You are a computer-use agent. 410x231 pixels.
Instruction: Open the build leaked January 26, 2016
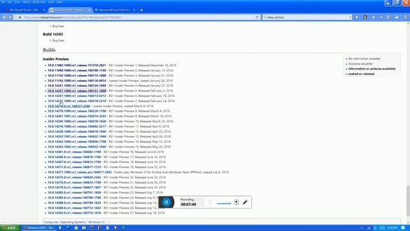pos(77,81)
